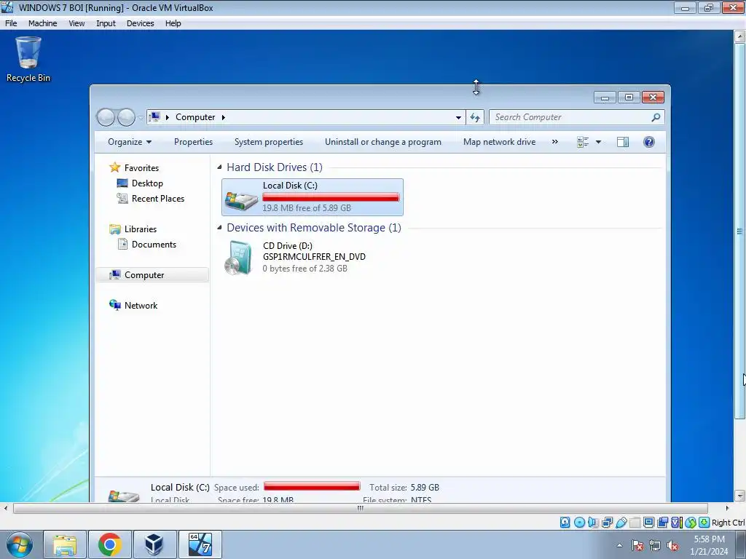The image size is (746, 559).
Task: Open Action Center flag in tray
Action: (637, 545)
